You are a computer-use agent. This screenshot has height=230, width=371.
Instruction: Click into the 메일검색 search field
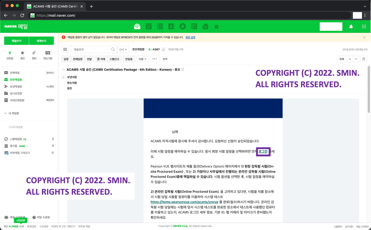point(90,50)
